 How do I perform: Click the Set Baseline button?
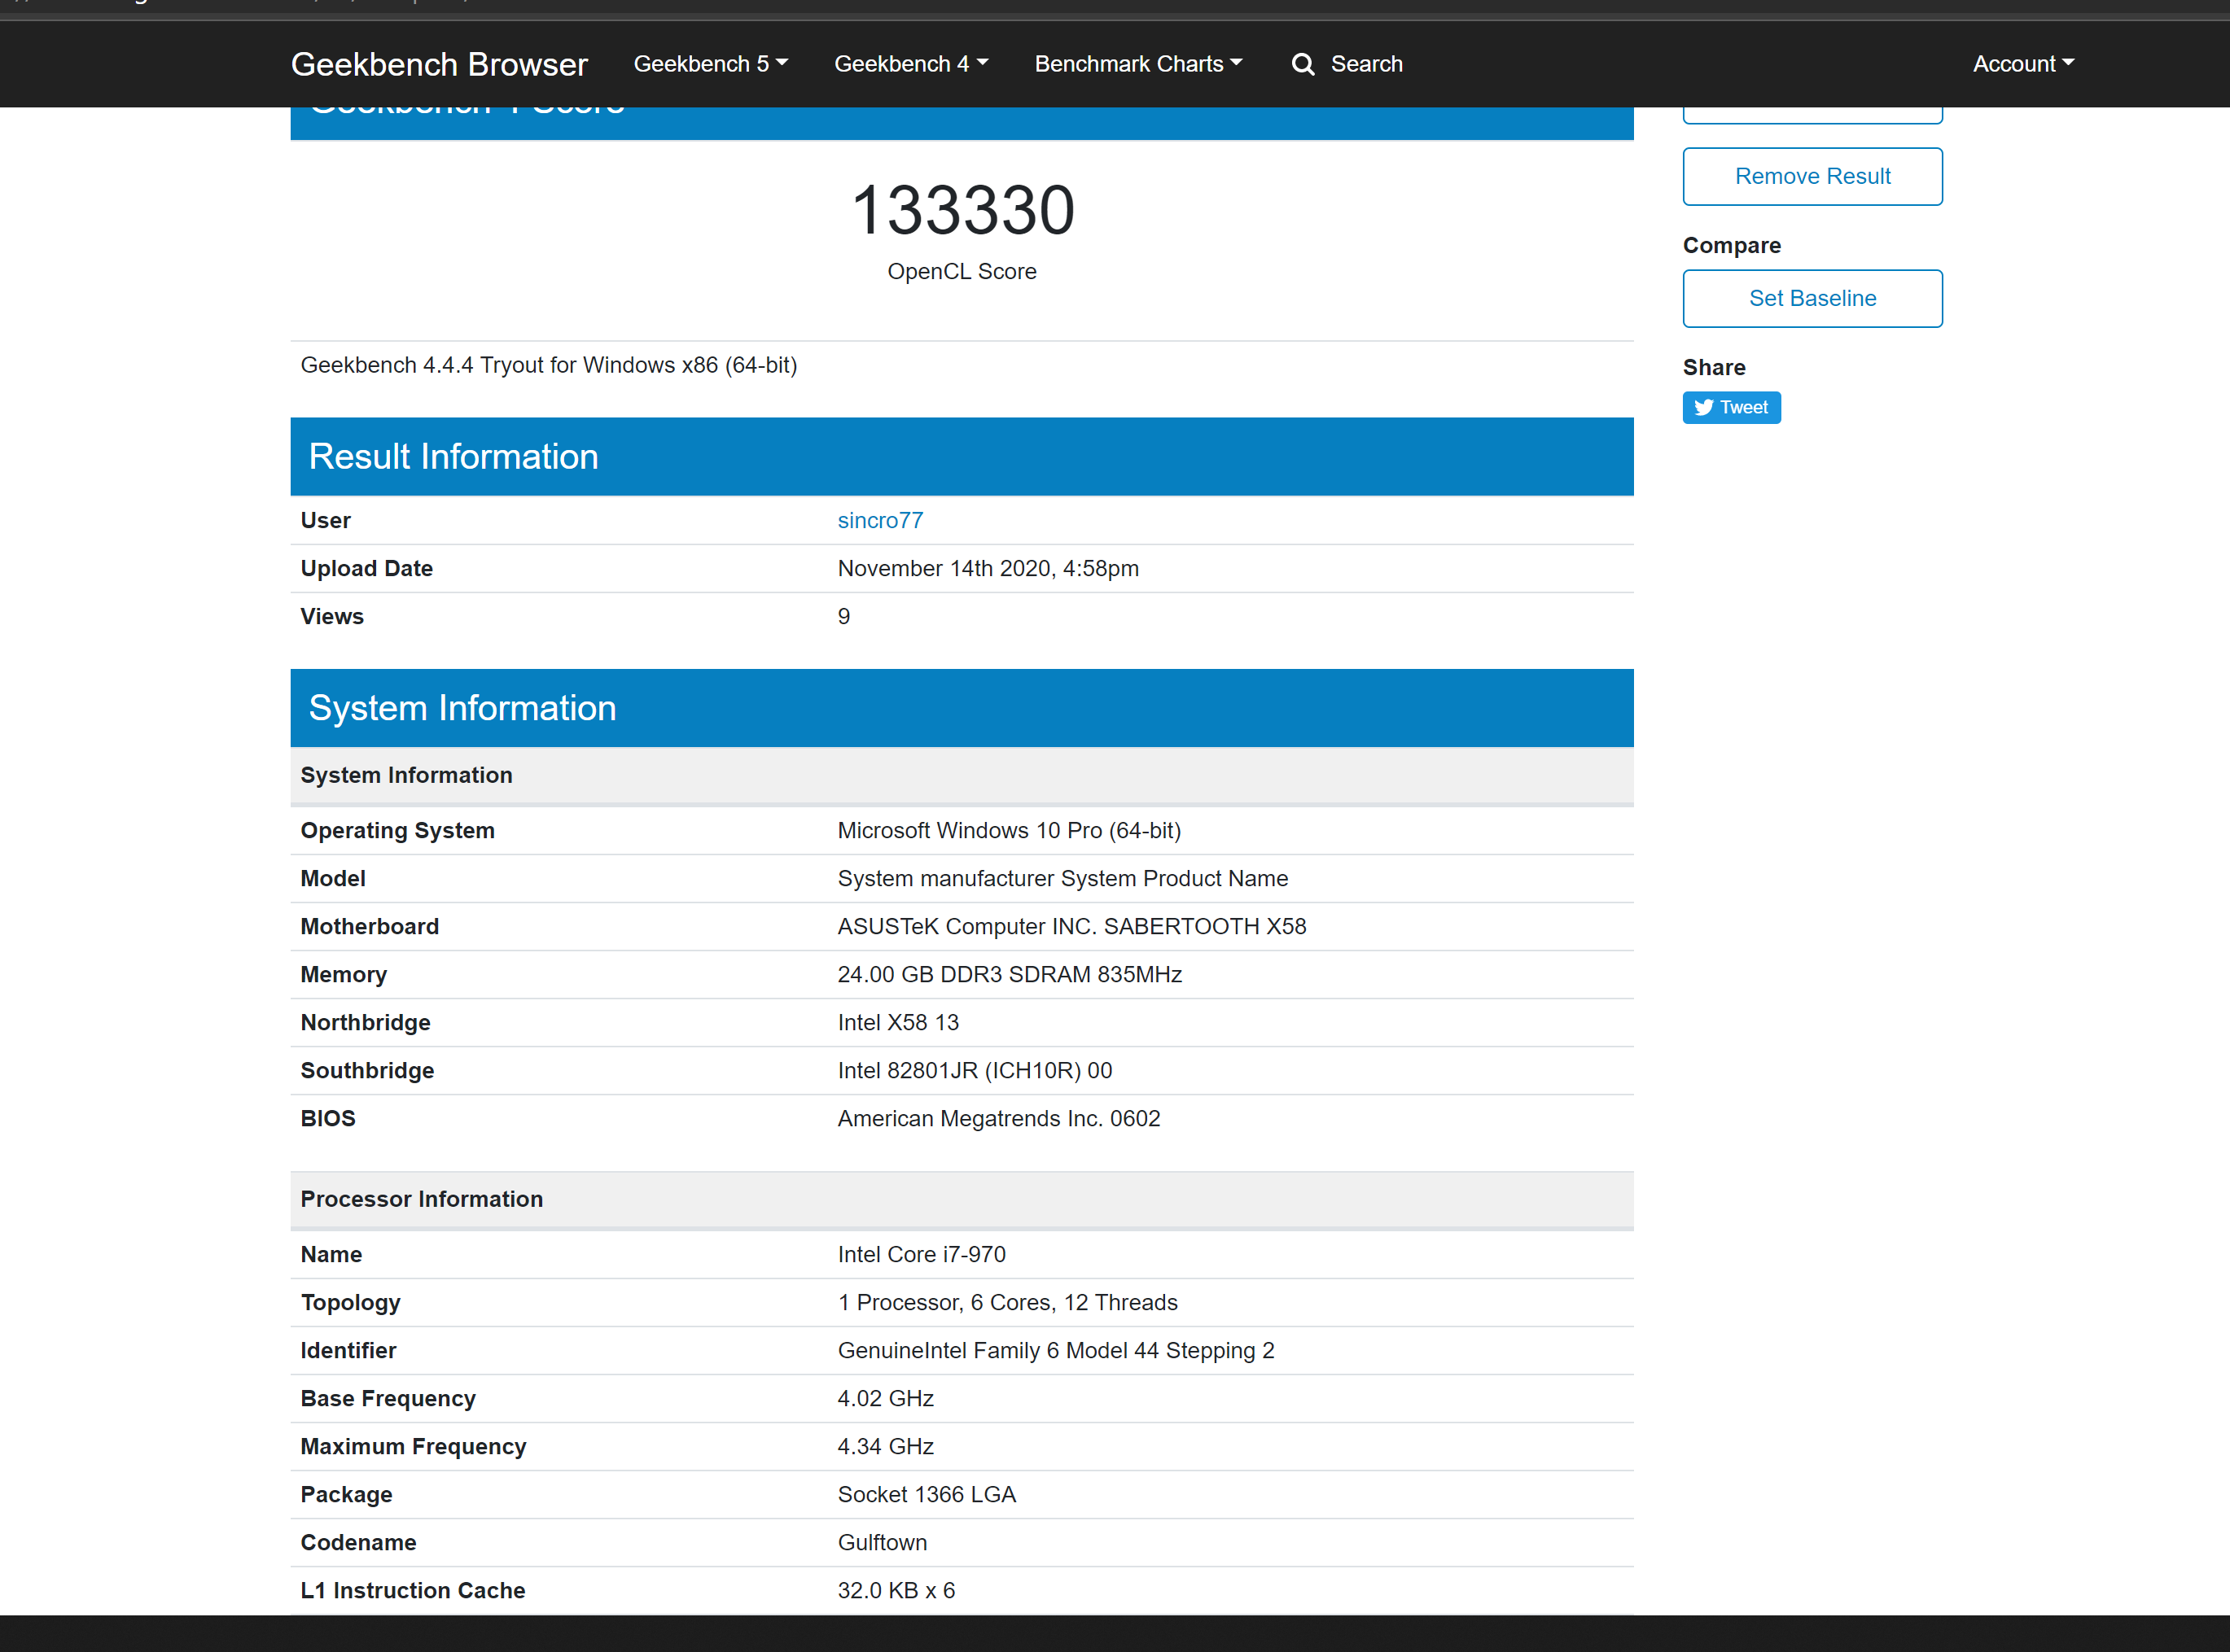1812,298
